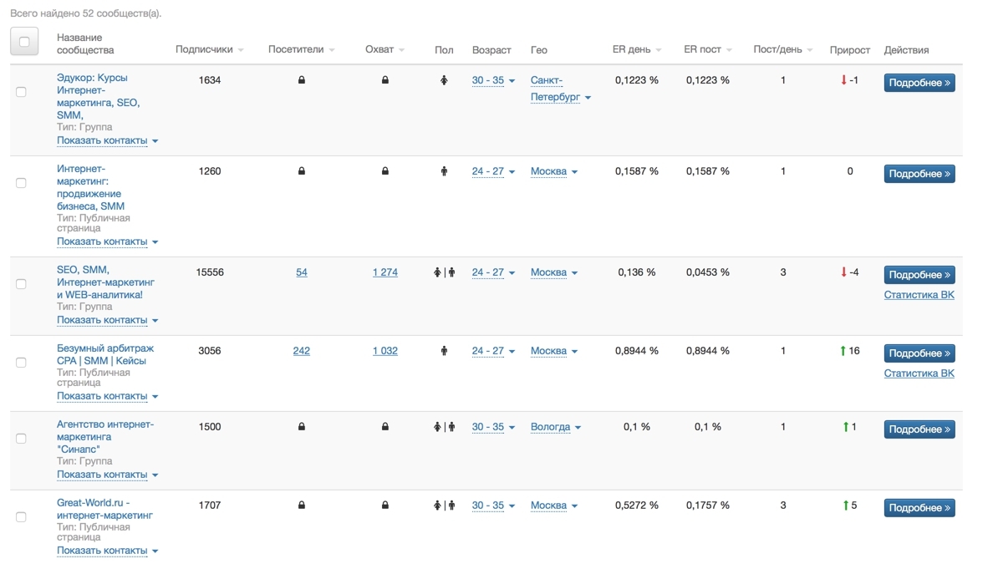The width and height of the screenshot is (993, 564).
Task: Check the box for Эдукор community row
Action: [22, 92]
